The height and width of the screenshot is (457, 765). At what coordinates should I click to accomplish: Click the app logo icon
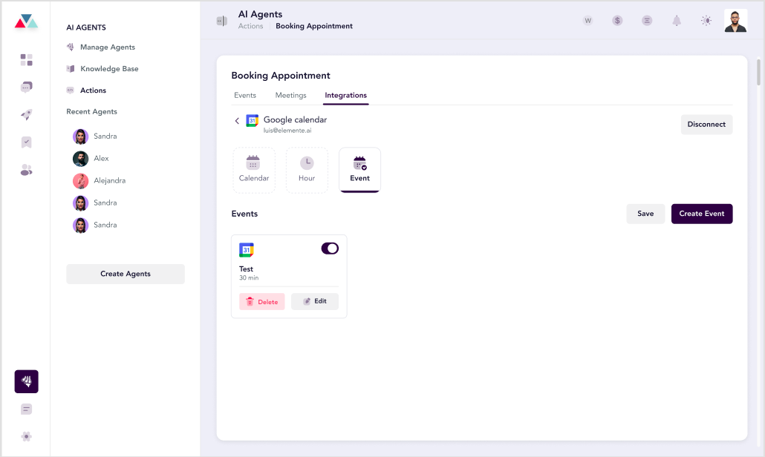click(x=26, y=21)
